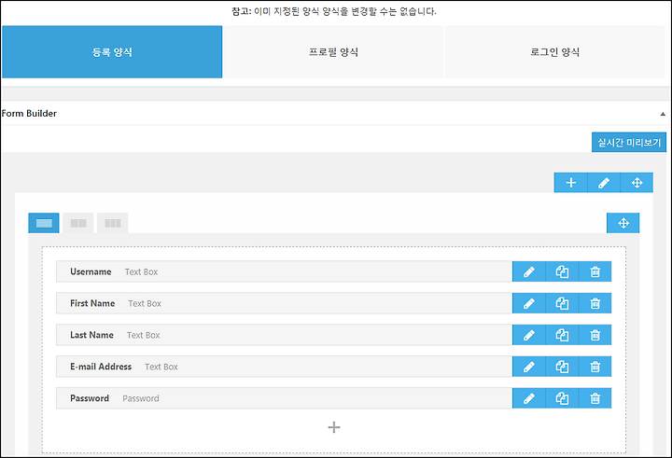672x458 pixels.
Task: Delete the Last Name field
Action: 595,335
